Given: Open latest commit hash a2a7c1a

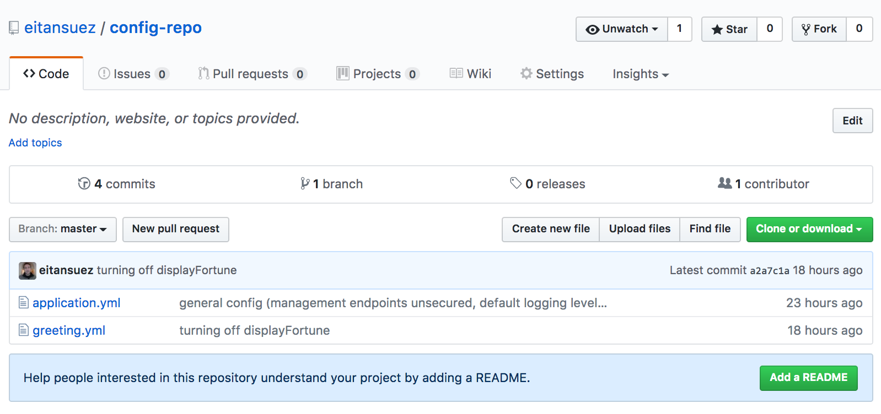Looking at the screenshot, I should [770, 271].
